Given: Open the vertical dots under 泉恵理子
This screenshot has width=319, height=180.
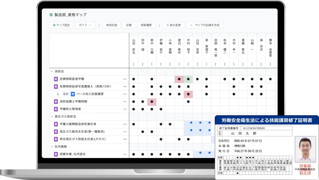Looking at the screenshot, I should coord(207,64).
